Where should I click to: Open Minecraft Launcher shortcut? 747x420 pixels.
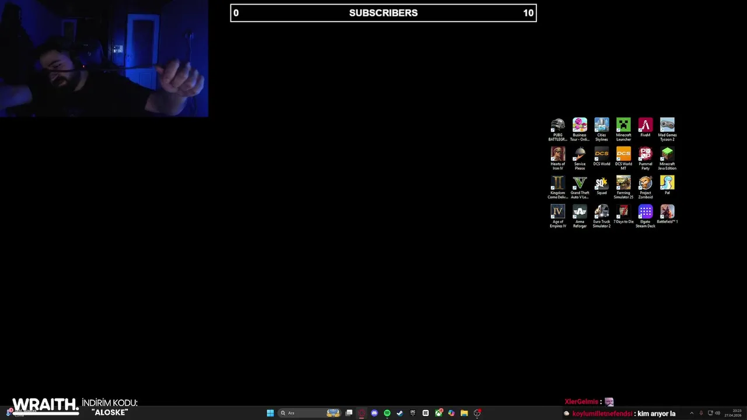pos(623,129)
